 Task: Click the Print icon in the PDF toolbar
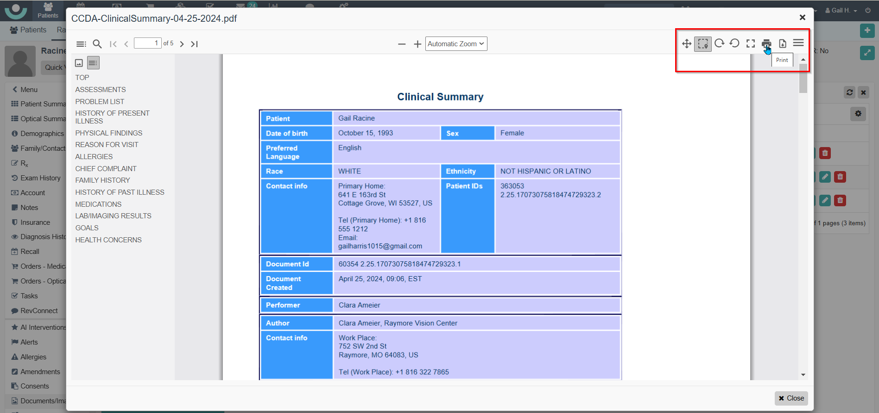pyautogui.click(x=766, y=43)
